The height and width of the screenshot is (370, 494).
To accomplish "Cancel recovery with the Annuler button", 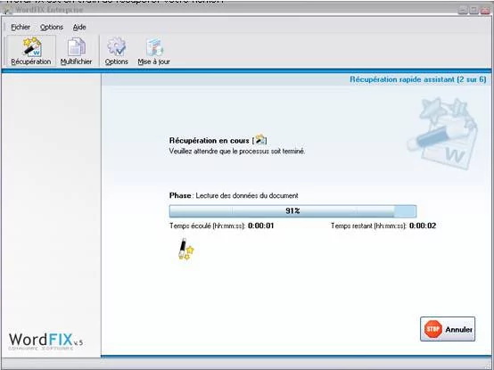I will [448, 329].
